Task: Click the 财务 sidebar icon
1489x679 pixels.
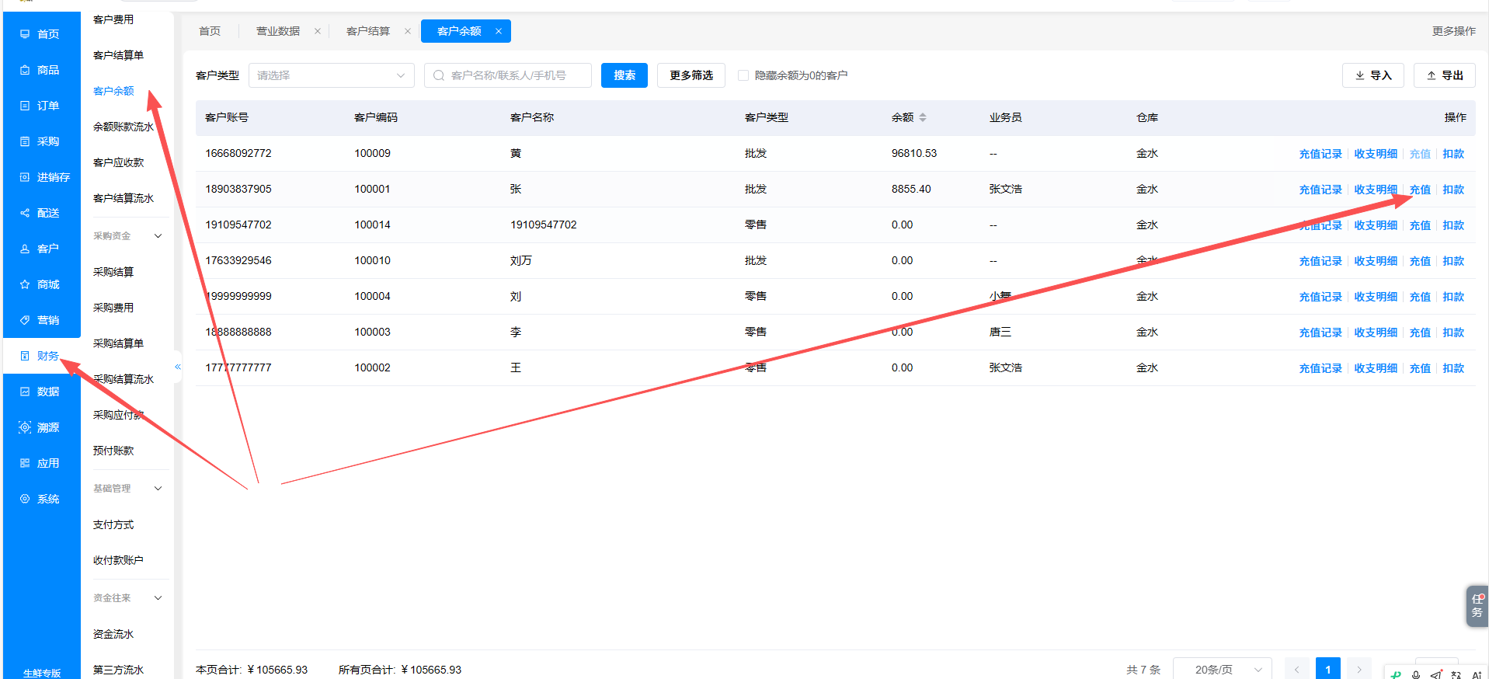Action: tap(25, 356)
